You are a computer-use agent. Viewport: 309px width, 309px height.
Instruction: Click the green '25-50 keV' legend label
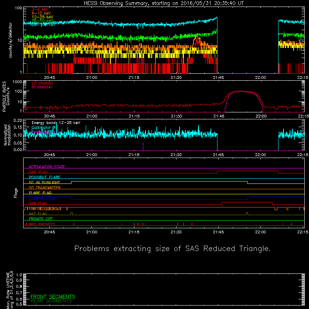[42, 21]
